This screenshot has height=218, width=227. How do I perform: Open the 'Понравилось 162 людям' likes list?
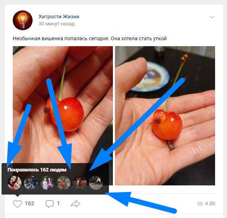(37, 169)
